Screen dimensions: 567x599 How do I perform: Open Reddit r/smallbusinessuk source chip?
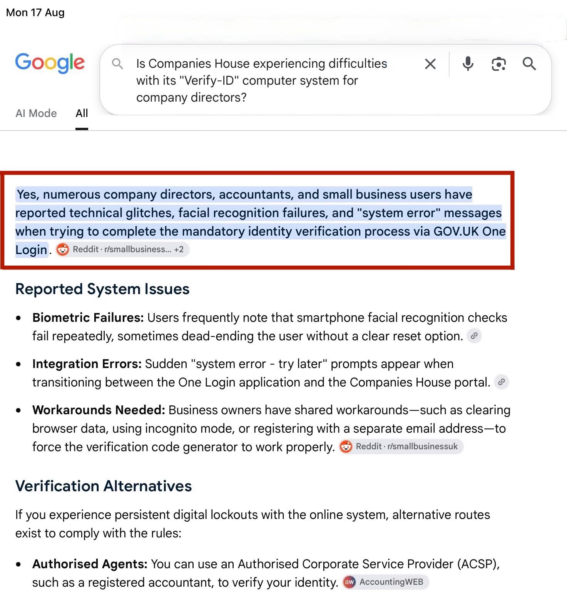click(401, 447)
